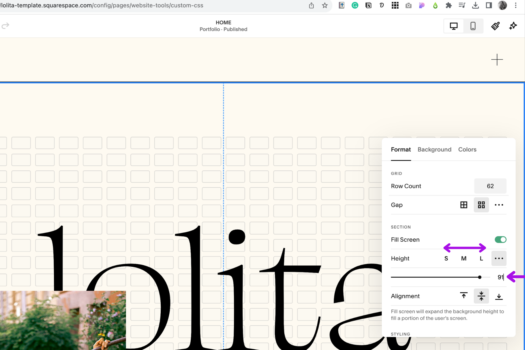The height and width of the screenshot is (350, 525).
Task: Select the Format tab
Action: [x=401, y=149]
